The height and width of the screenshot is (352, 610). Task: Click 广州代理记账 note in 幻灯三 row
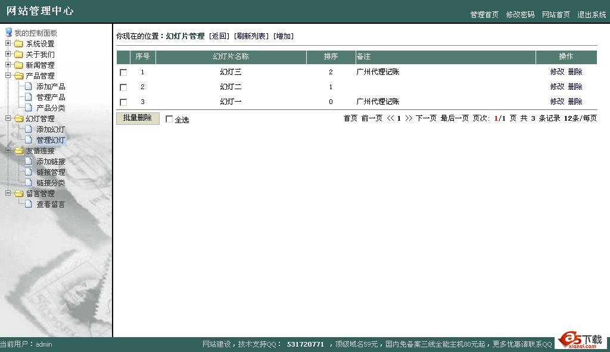tap(378, 72)
